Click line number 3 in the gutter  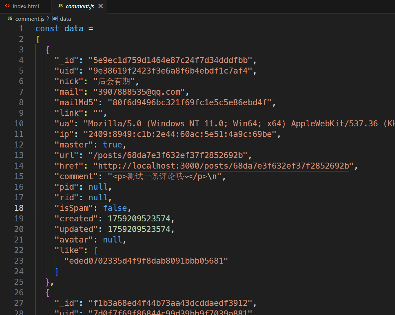(x=21, y=50)
